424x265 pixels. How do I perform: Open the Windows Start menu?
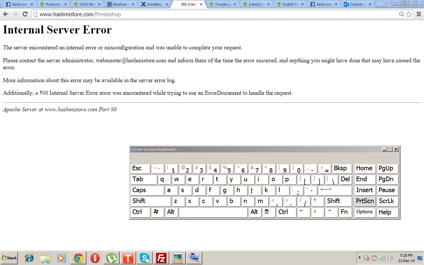(x=9, y=258)
